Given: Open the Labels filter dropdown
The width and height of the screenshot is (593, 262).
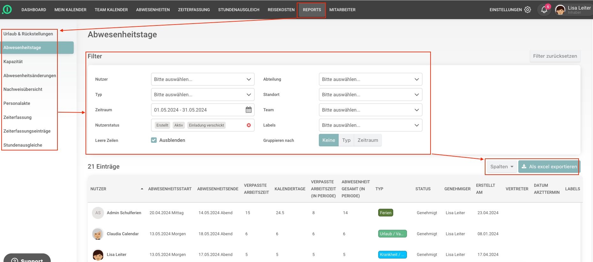Looking at the screenshot, I should coord(371,125).
